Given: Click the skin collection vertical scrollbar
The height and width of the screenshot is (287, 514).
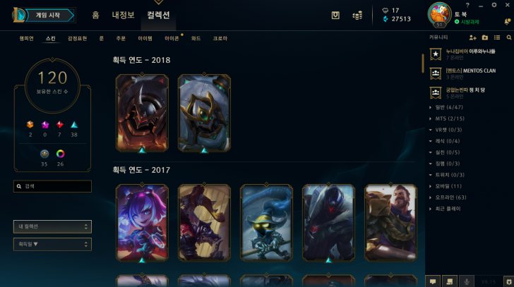Looking at the screenshot, I should (423, 63).
